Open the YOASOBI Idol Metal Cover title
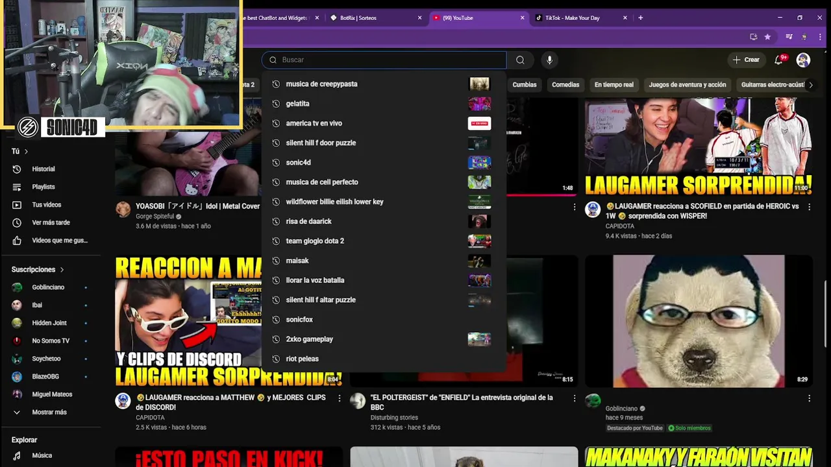This screenshot has width=831, height=467. click(x=197, y=206)
